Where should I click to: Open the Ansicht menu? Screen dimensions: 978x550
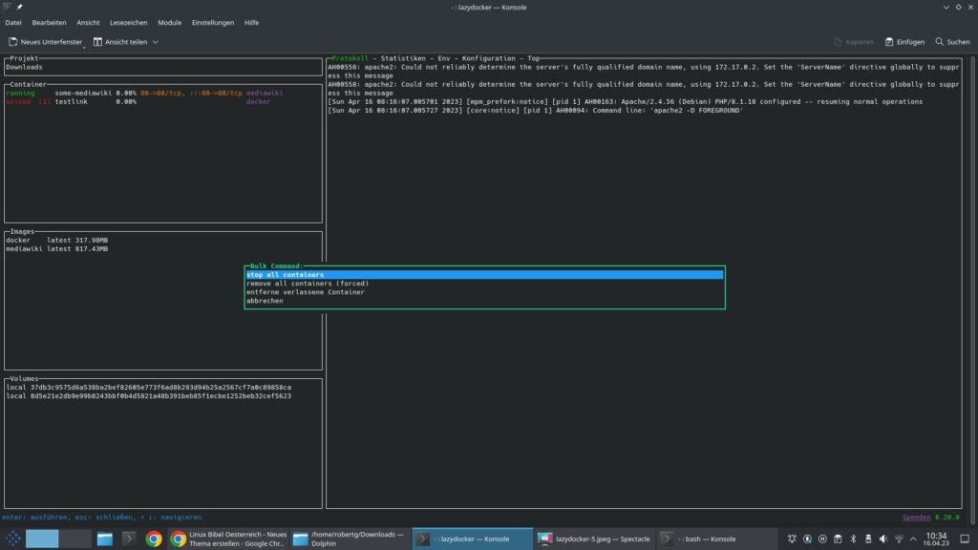pyautogui.click(x=88, y=23)
